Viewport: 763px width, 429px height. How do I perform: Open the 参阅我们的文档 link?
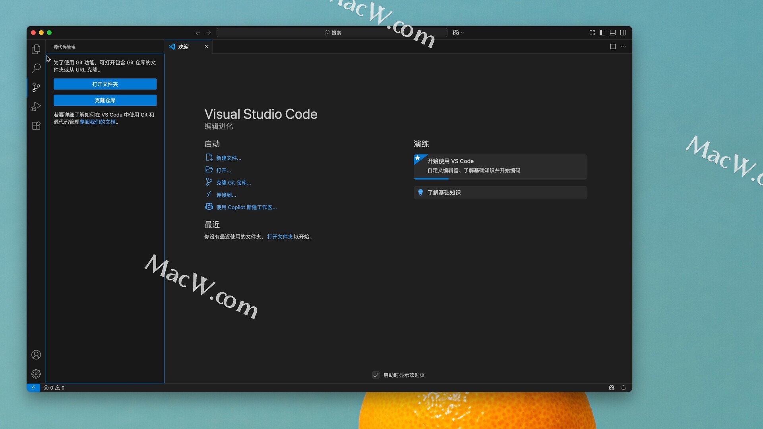point(97,122)
